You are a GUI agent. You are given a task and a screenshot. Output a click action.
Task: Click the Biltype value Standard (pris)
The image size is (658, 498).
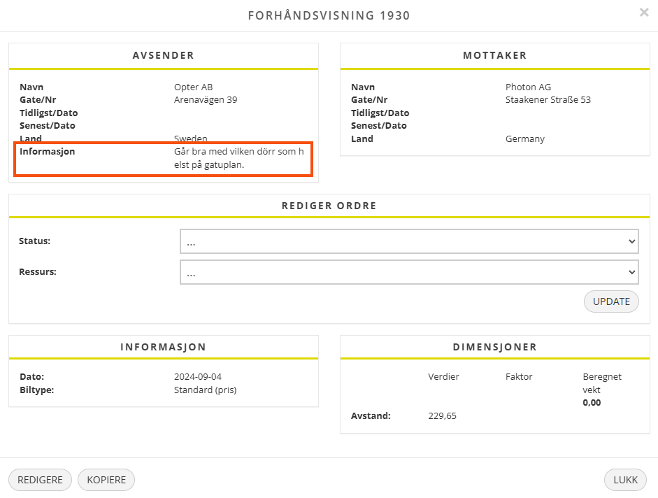205,390
